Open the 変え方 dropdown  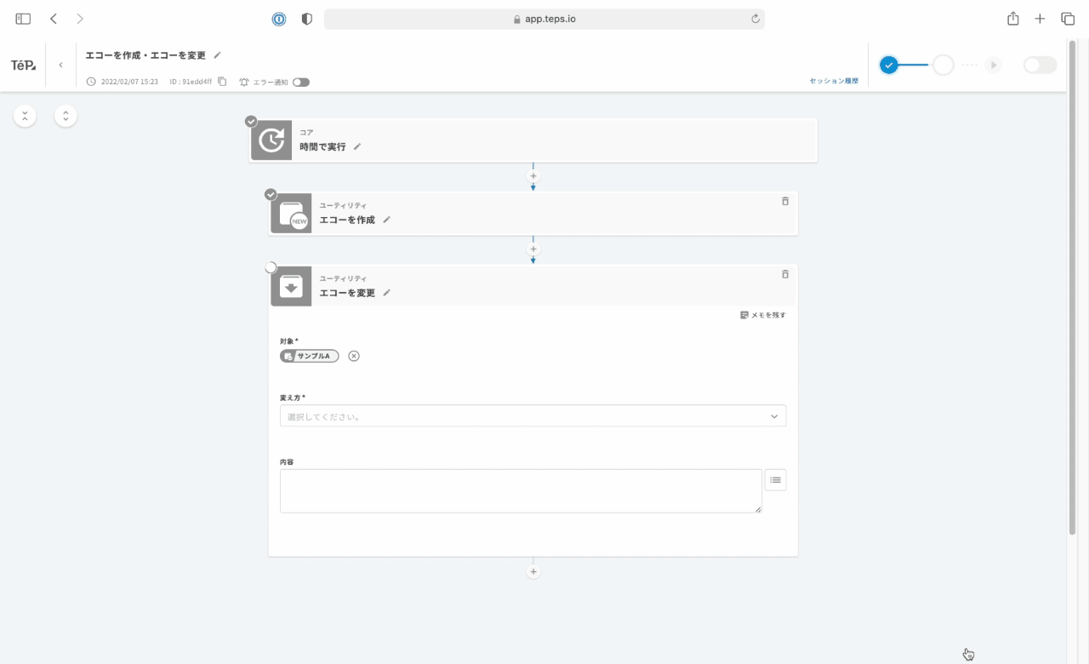click(x=533, y=416)
